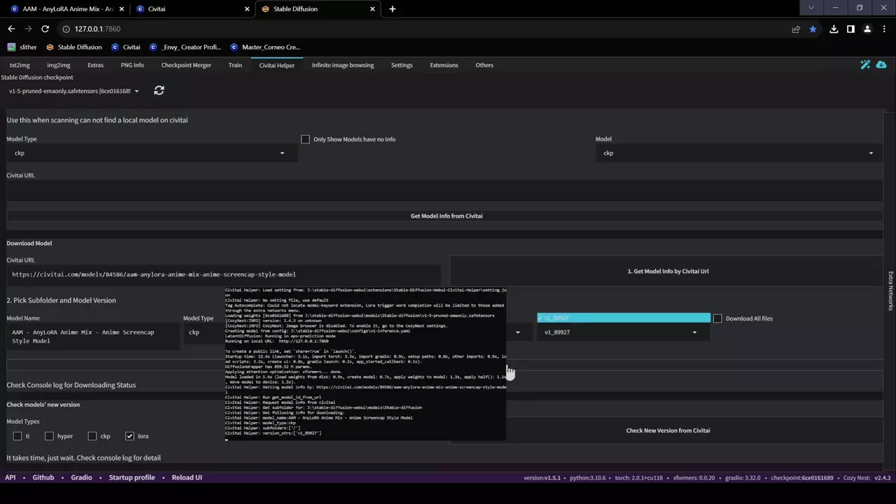Enable Only Show Models have no Info

[305, 139]
